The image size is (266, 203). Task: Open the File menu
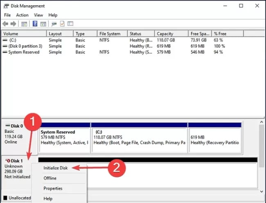[7, 15]
